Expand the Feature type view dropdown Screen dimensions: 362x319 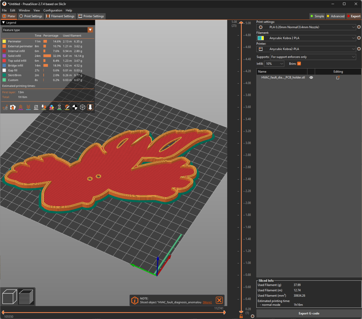pos(90,30)
